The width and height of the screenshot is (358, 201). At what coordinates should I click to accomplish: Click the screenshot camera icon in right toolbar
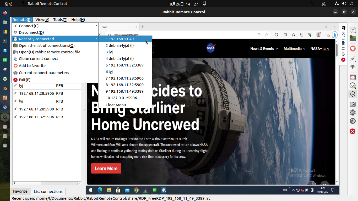[x=353, y=104]
